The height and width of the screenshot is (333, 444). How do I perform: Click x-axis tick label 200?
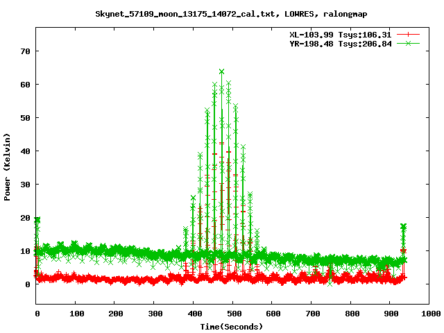click(x=116, y=314)
